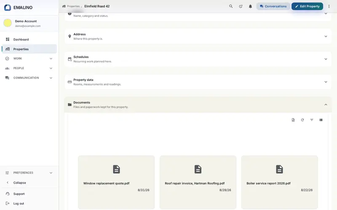Open Conversations
The height and width of the screenshot is (210, 337).
(273, 6)
